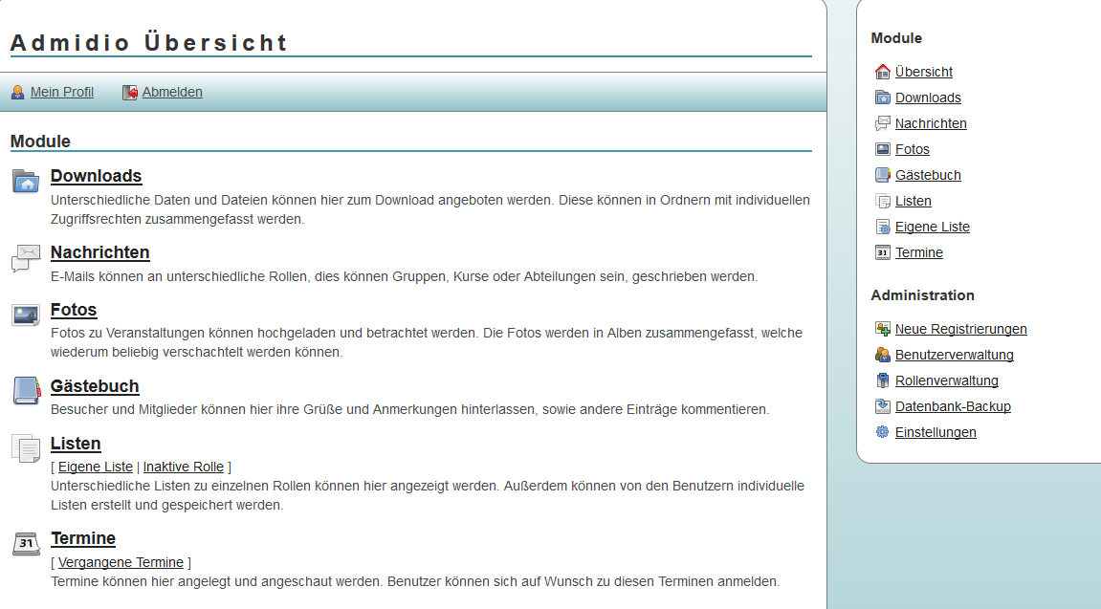Click the Fotos picture icon in main list
This screenshot has height=609, width=1101.
pyautogui.click(x=26, y=315)
